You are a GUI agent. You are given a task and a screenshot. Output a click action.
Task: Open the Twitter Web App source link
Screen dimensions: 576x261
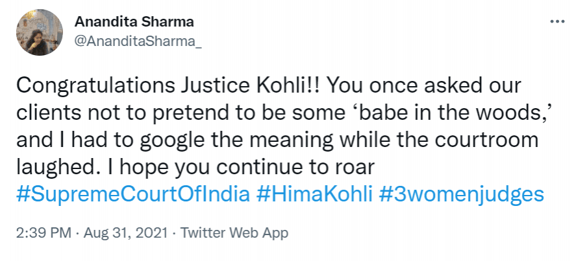point(234,232)
